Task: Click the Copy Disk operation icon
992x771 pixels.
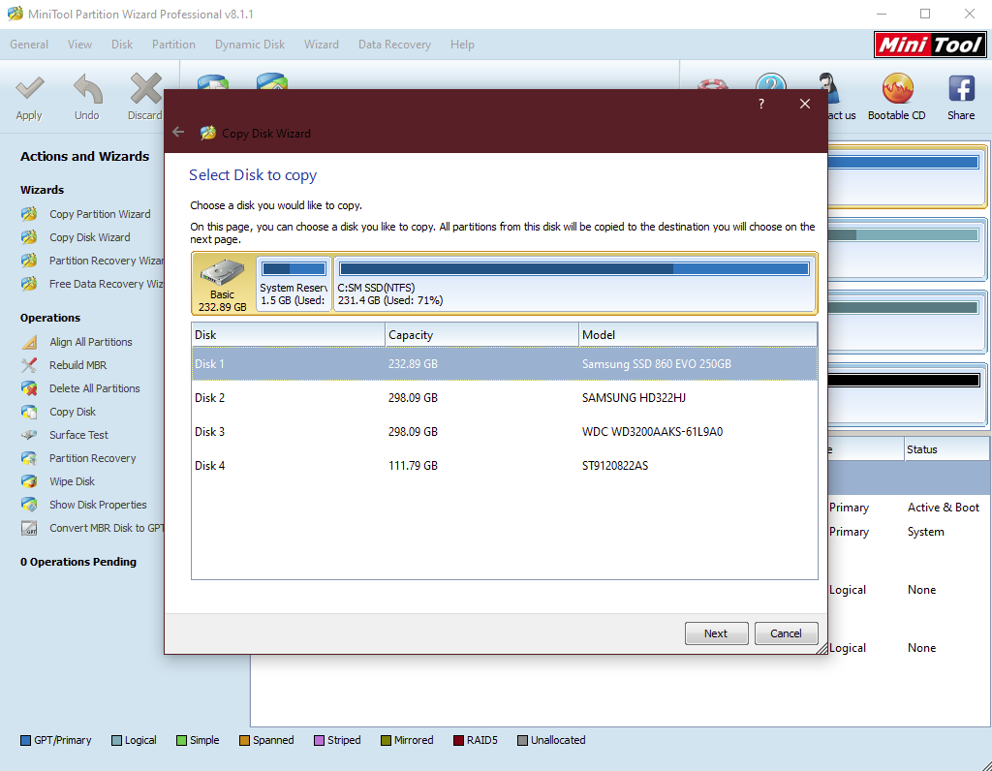Action: 29,412
